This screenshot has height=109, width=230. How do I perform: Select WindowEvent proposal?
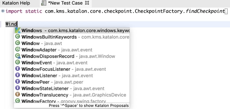[x=72, y=63]
